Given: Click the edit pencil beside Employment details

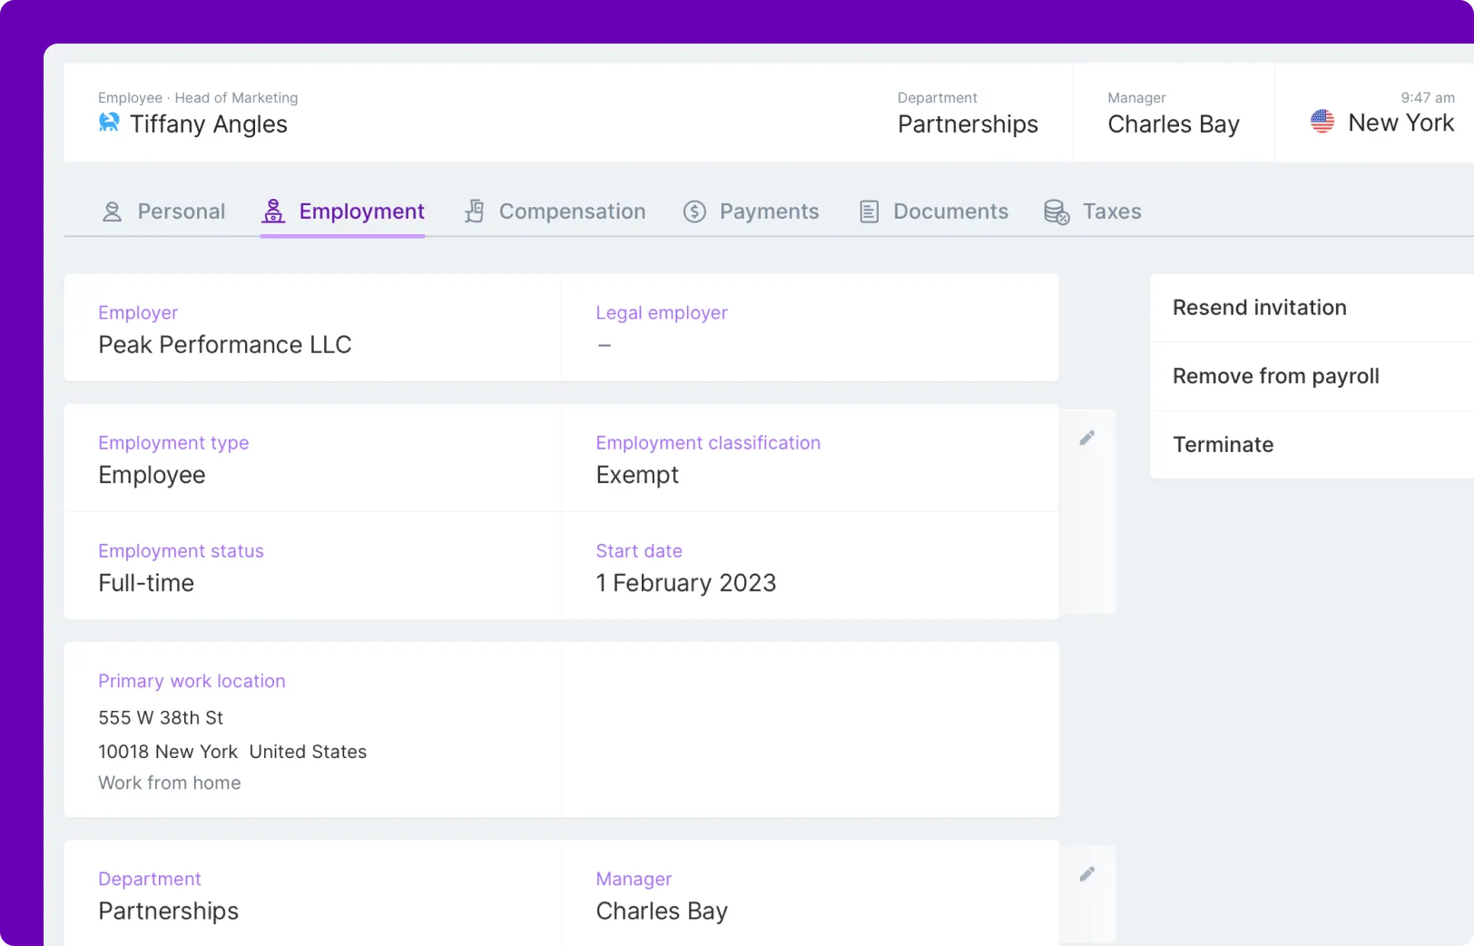Looking at the screenshot, I should pyautogui.click(x=1086, y=438).
